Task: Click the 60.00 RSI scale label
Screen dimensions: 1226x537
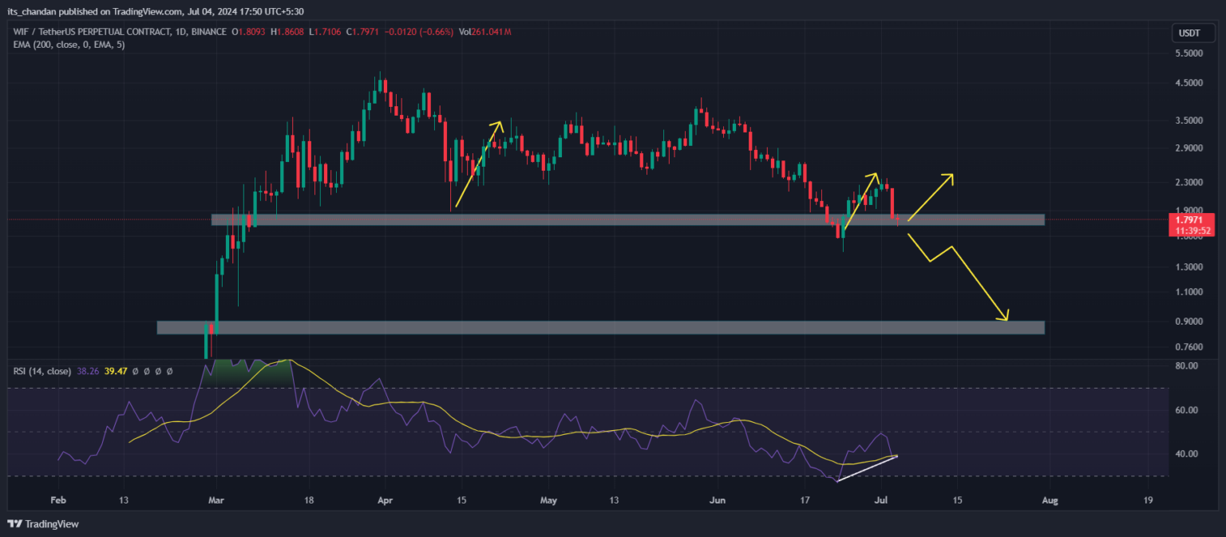Action: point(1185,410)
